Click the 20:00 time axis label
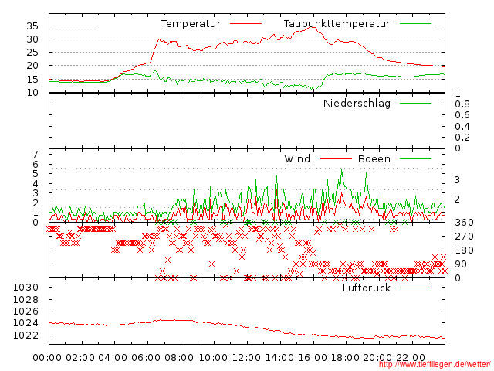The height and width of the screenshot is (371, 494). click(x=377, y=358)
